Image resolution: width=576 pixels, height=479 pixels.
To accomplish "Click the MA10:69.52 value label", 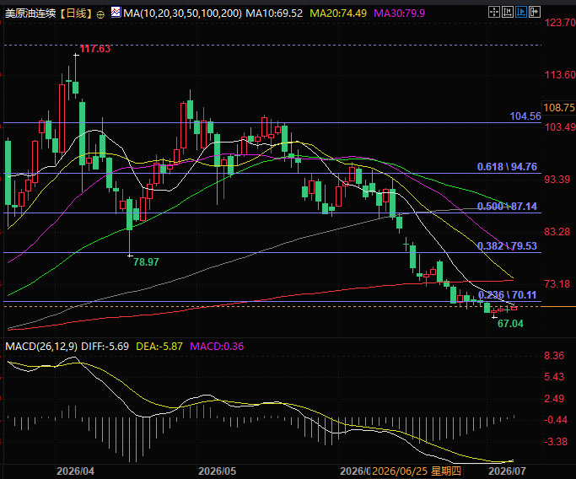I will pos(274,13).
